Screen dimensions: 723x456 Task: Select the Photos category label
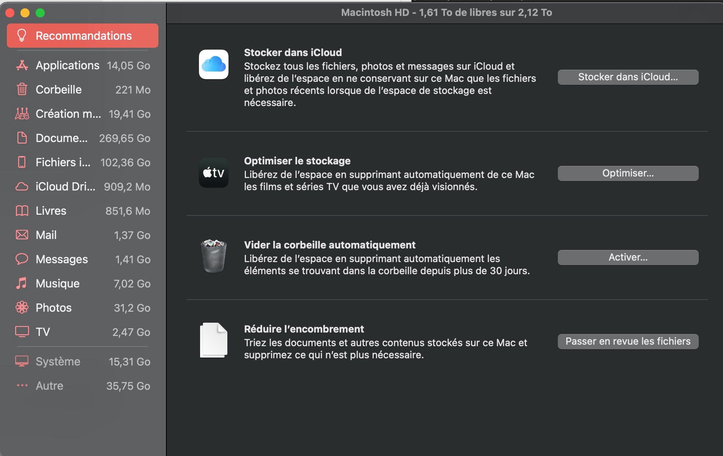[53, 308]
